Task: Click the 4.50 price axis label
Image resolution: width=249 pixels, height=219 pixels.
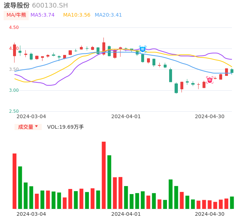Action: coord(14,27)
